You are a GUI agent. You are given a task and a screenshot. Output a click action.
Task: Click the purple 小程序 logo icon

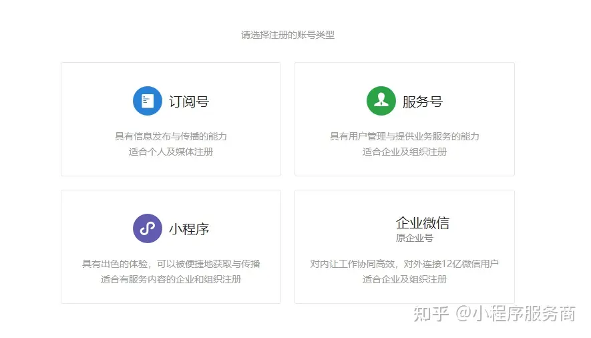click(x=148, y=228)
